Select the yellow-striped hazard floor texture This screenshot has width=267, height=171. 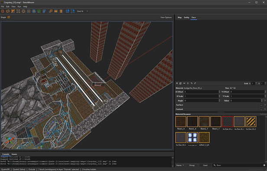tap(251, 121)
